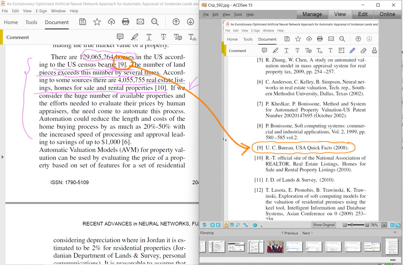Toggle the 1:1 actual size view in ACDSee

pyautogui.click(x=392, y=225)
